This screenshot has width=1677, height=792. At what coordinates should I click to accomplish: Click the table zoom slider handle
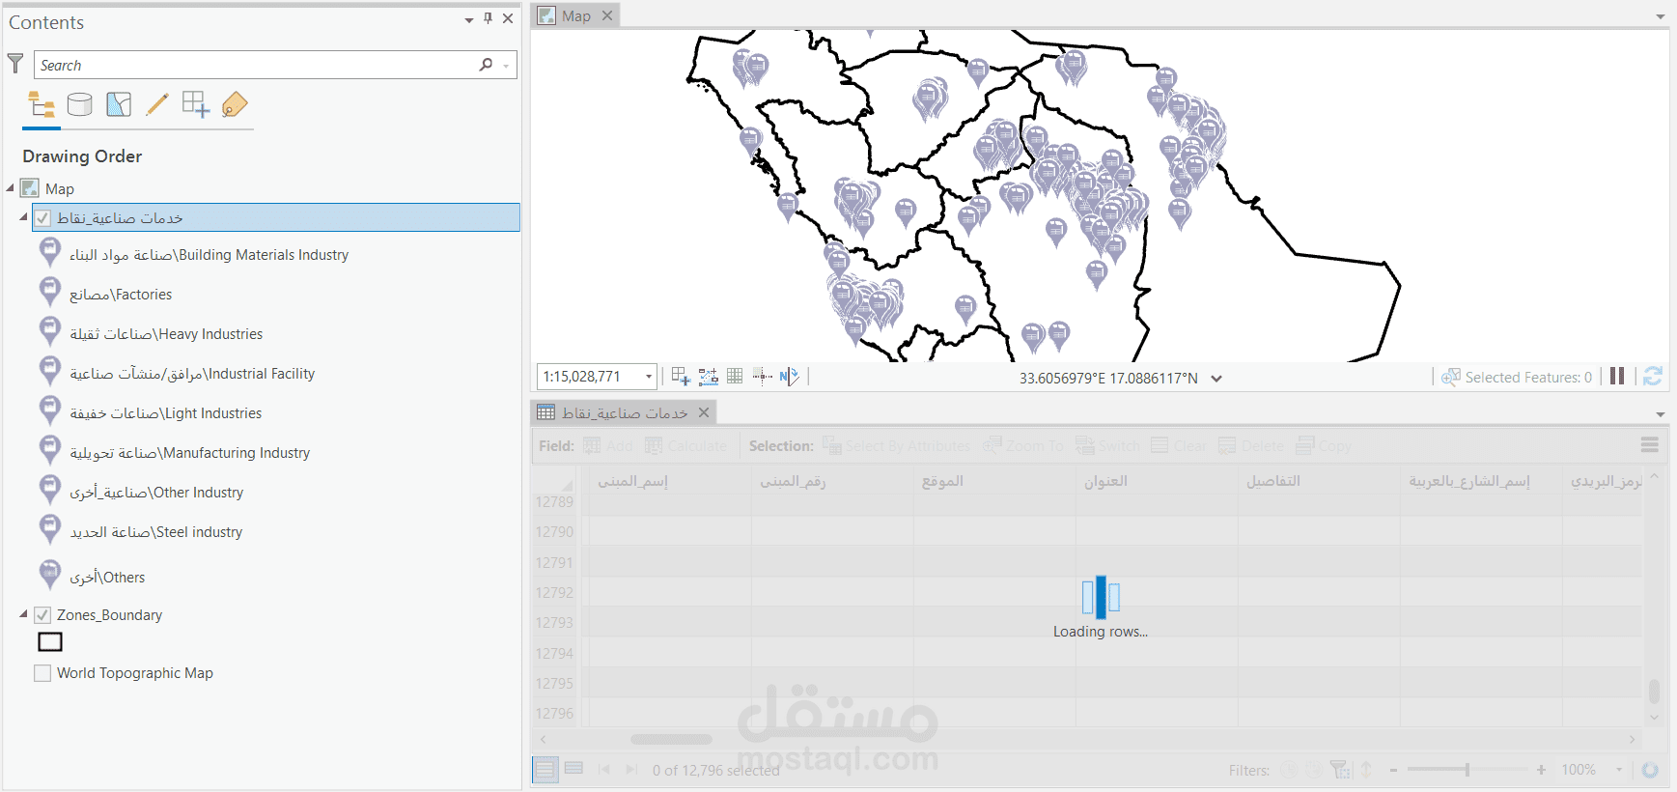click(1467, 770)
